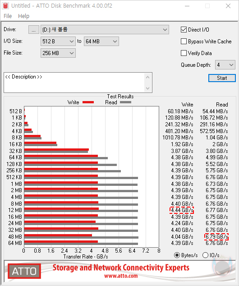
Task: Enable the Verify Data checkbox
Action: click(184, 53)
